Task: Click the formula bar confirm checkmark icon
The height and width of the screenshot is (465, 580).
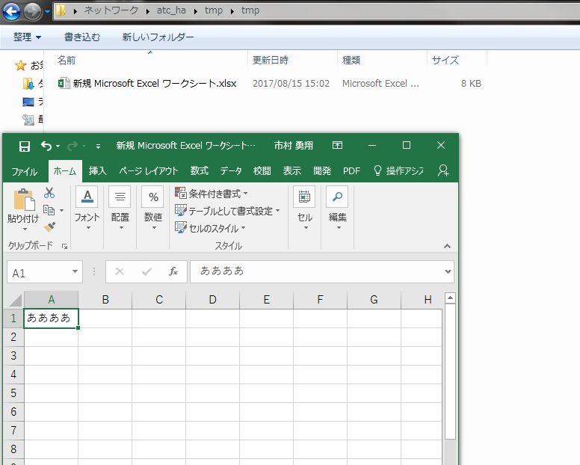Action: pos(146,272)
